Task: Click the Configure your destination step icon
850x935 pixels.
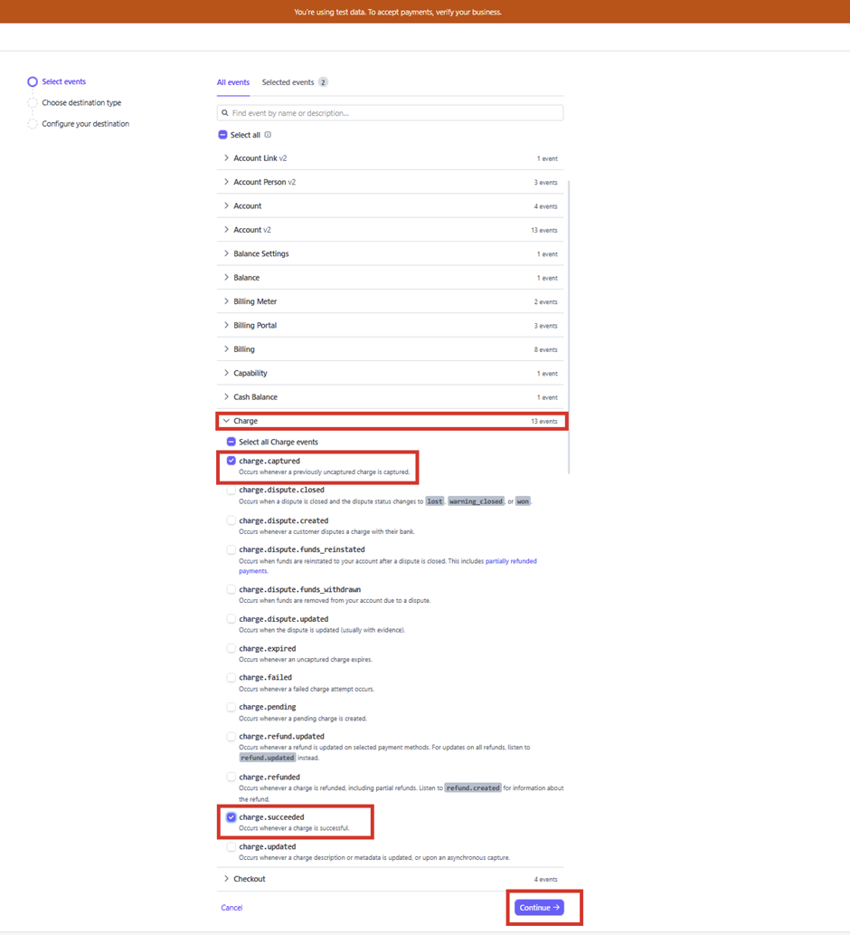Action: [33, 124]
